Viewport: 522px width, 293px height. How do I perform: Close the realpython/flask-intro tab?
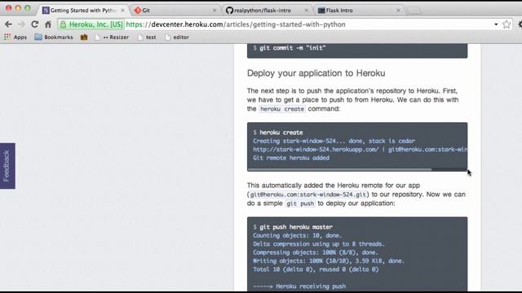click(x=307, y=11)
